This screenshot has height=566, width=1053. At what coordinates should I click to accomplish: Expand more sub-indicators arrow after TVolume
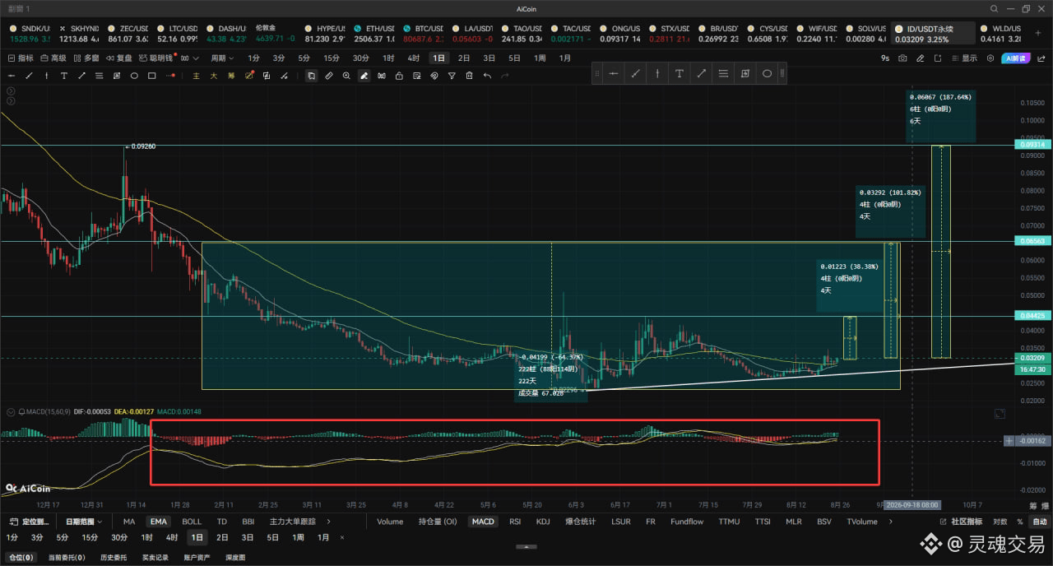pos(890,522)
